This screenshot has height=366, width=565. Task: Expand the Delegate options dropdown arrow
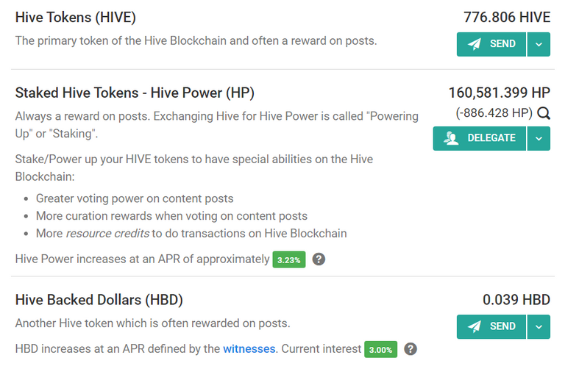coord(539,139)
